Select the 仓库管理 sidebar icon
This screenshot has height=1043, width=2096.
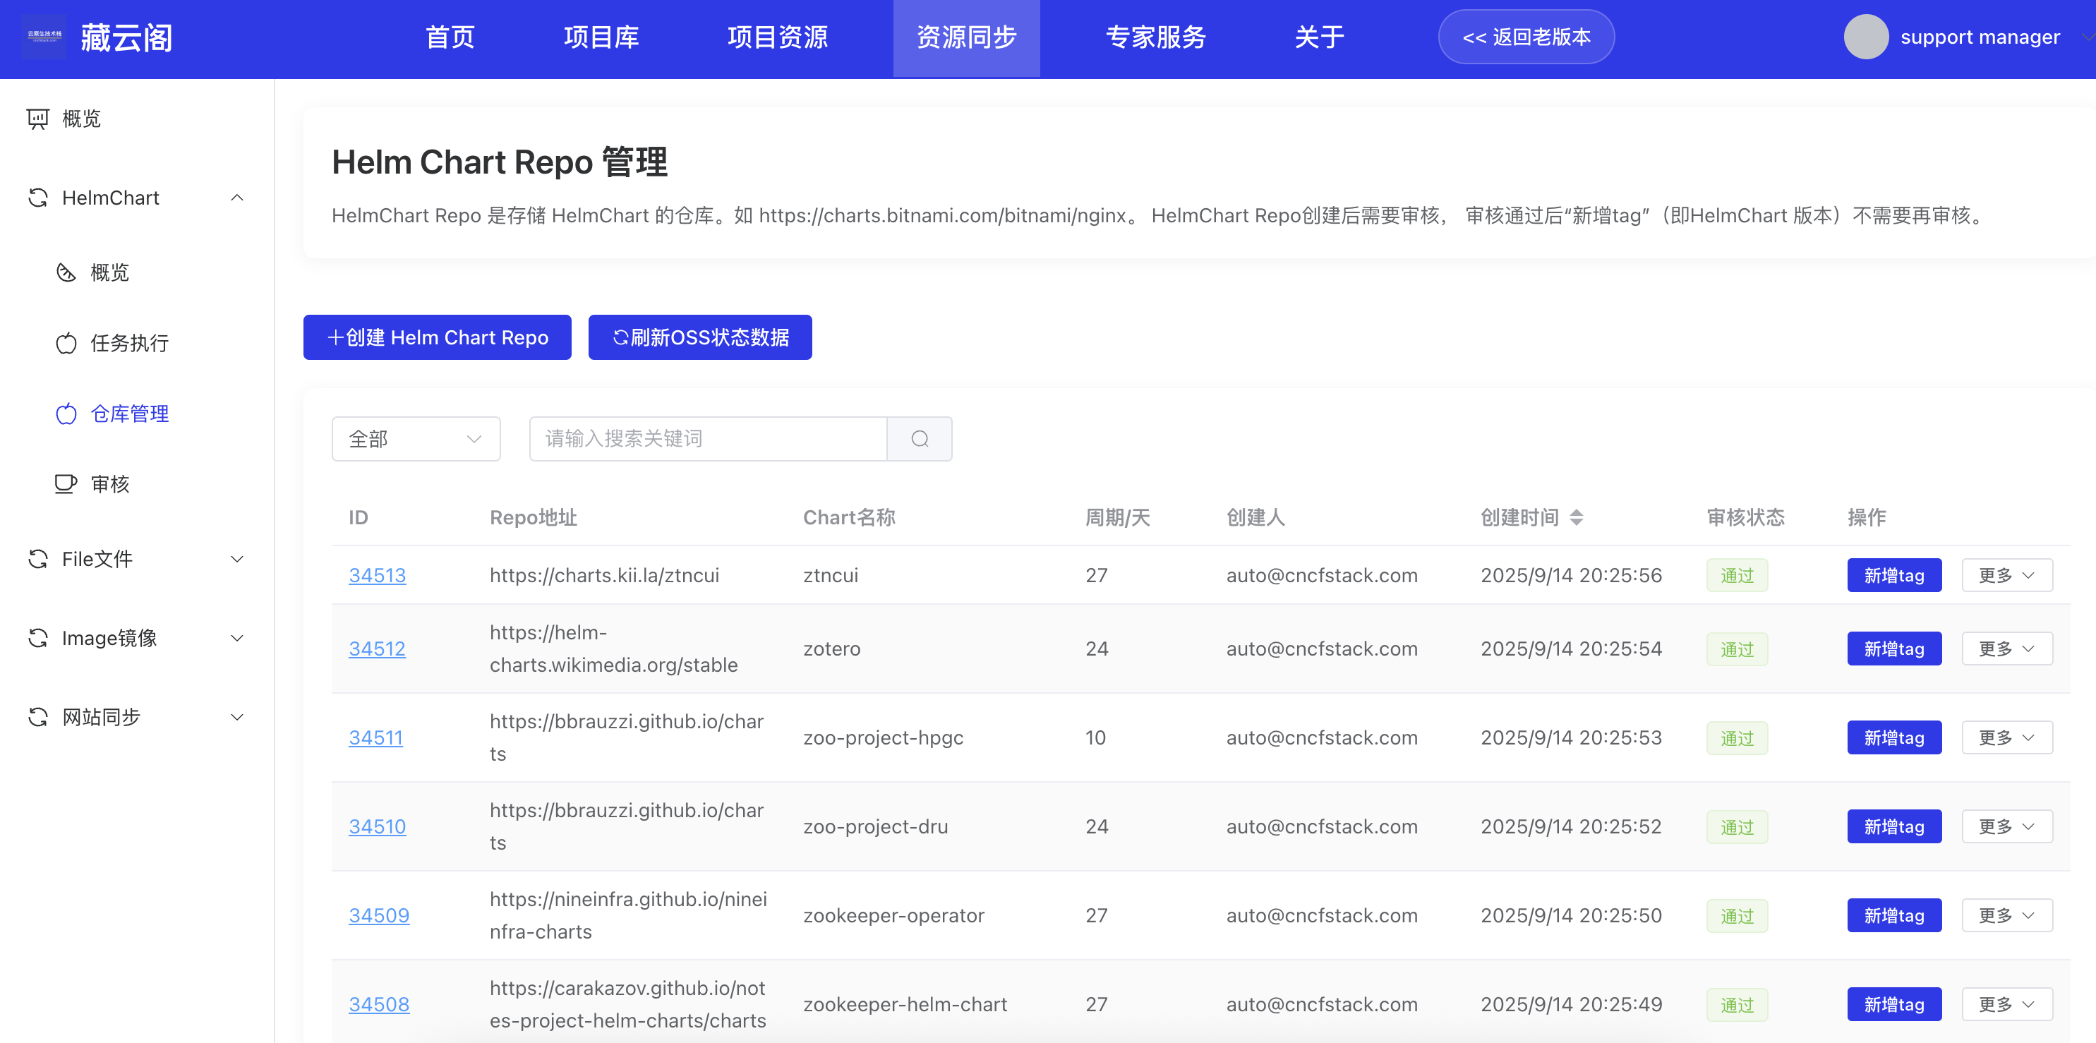[x=67, y=414]
